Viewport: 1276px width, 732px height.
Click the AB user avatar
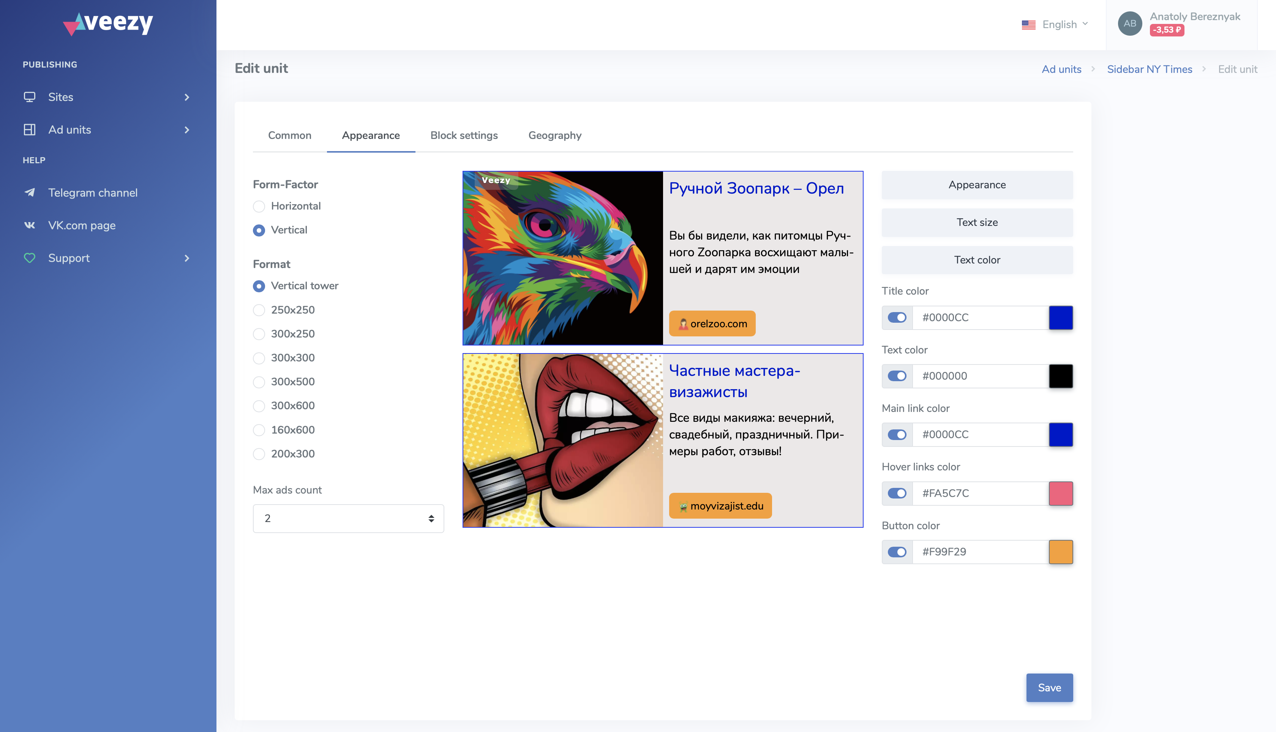(1129, 24)
